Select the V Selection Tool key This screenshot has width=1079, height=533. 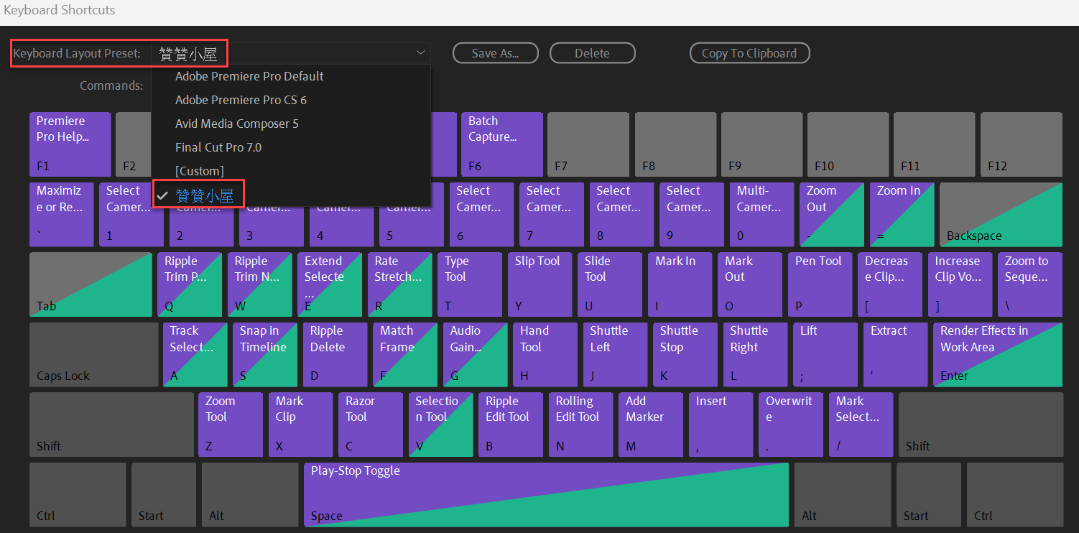[x=441, y=425]
